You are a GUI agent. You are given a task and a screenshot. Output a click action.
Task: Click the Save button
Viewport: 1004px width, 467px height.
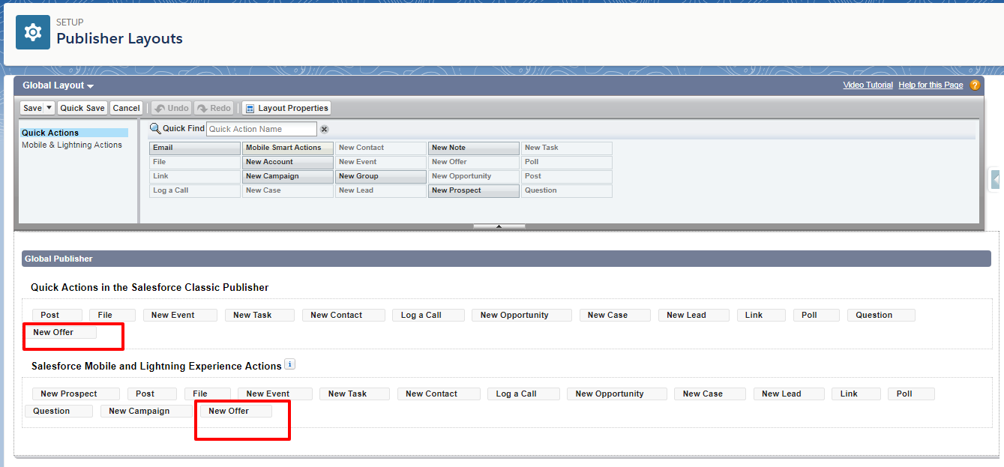point(32,108)
